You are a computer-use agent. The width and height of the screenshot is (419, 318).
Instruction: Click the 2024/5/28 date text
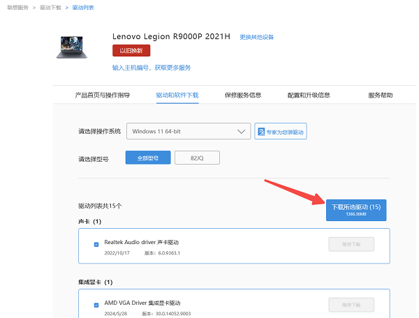[x=116, y=313]
